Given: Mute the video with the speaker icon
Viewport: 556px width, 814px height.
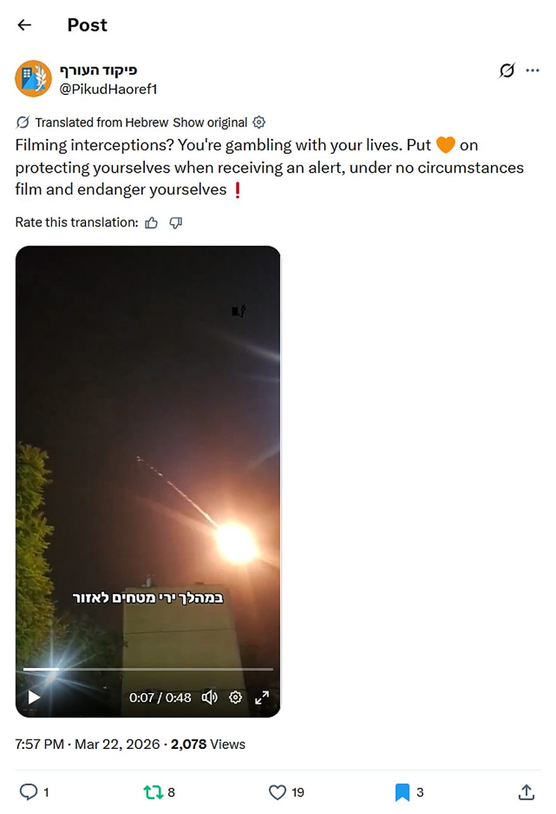Looking at the screenshot, I should point(209,698).
